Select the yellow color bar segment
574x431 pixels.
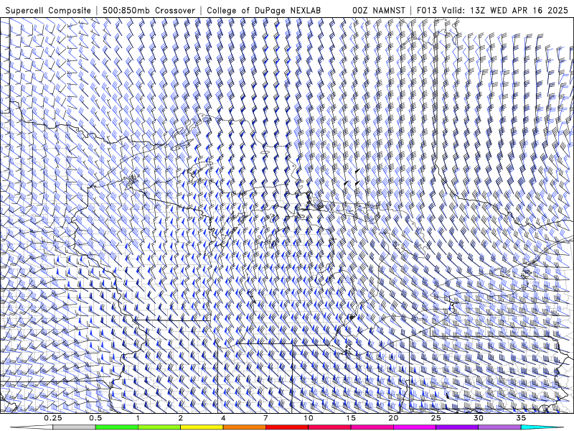click(x=202, y=427)
